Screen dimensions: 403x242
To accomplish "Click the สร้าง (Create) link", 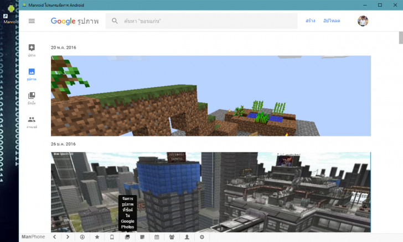I will click(x=310, y=21).
